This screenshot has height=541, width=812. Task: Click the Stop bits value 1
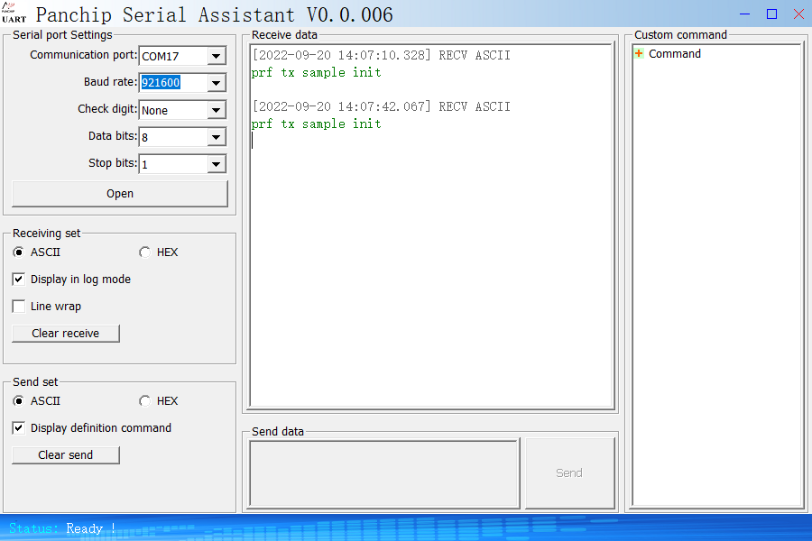pyautogui.click(x=173, y=165)
